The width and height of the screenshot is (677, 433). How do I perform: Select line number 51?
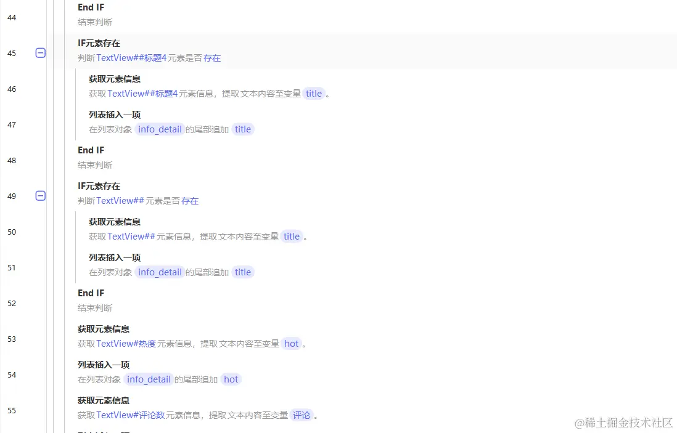[12, 268]
